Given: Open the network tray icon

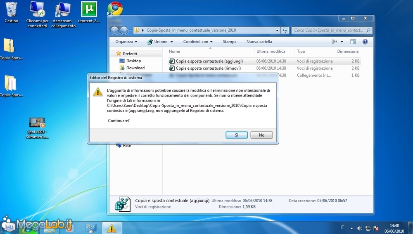Looking at the screenshot, I should click(368, 228).
